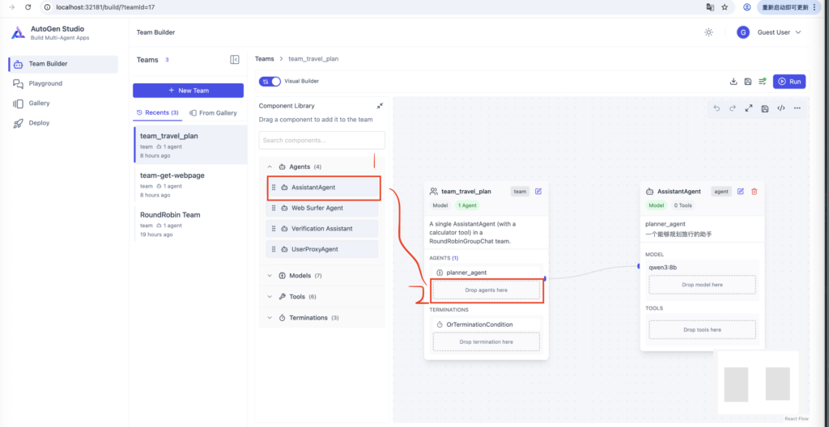The height and width of the screenshot is (427, 829).
Task: Click the Web Surfer Agent drag handle
Action: pos(274,208)
